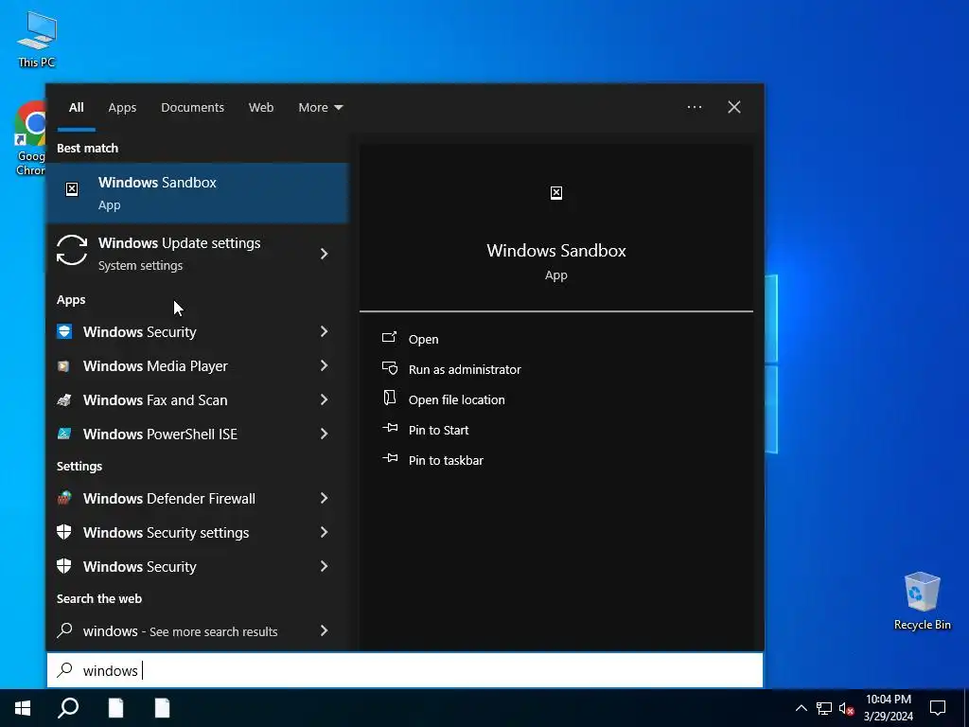The width and height of the screenshot is (969, 727).
Task: Close the search panel with X
Action: (x=734, y=107)
